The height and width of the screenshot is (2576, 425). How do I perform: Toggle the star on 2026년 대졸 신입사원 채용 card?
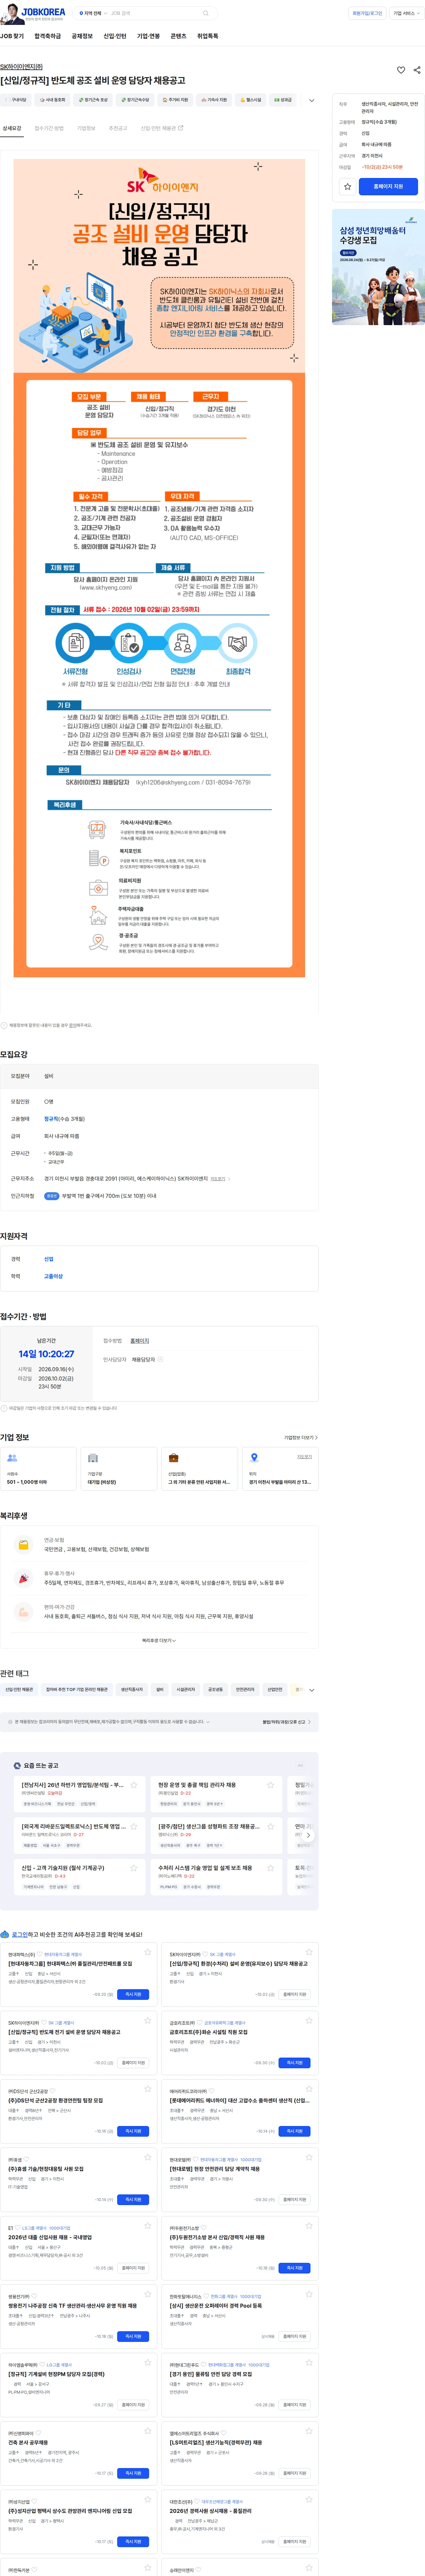click(x=148, y=2226)
